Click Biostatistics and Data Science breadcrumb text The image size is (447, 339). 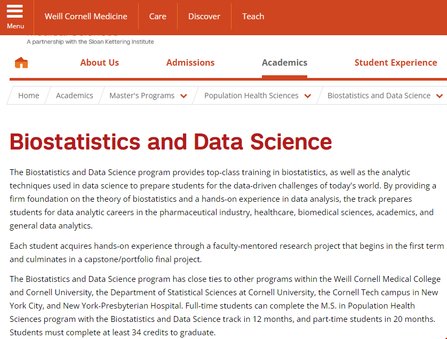click(x=379, y=96)
